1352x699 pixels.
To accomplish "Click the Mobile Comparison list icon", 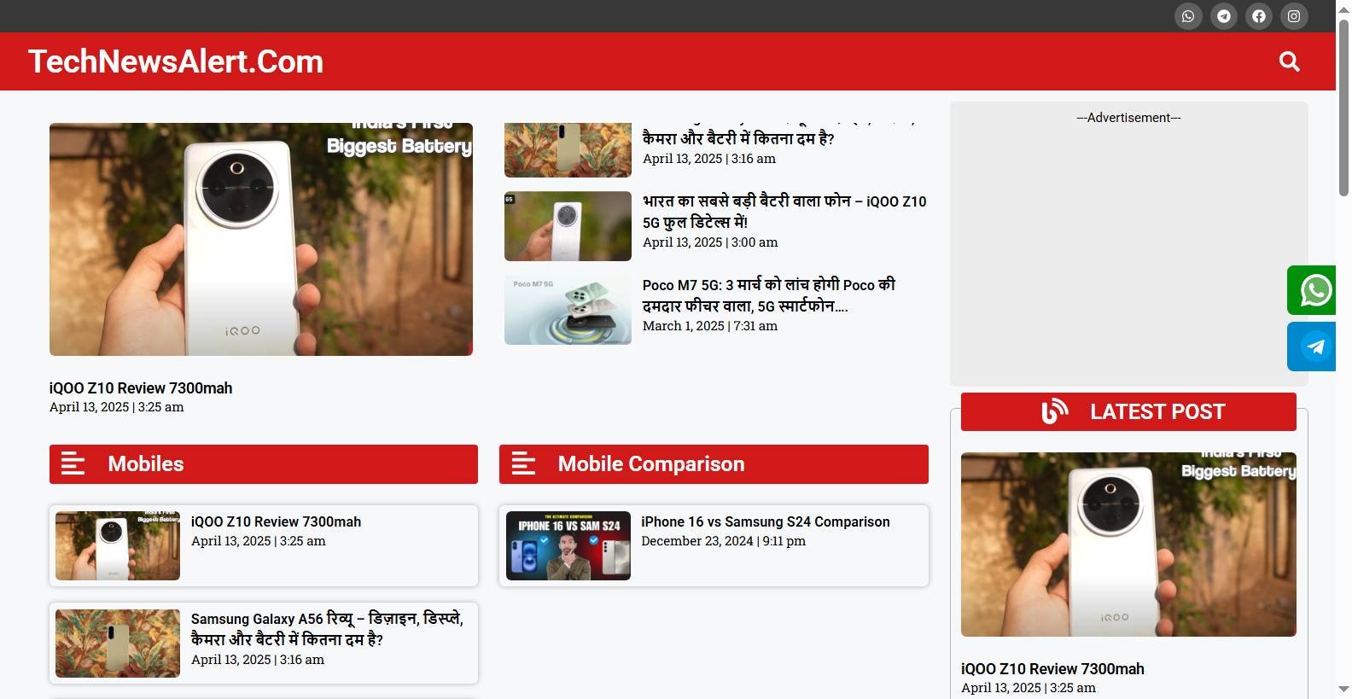I will pyautogui.click(x=523, y=463).
